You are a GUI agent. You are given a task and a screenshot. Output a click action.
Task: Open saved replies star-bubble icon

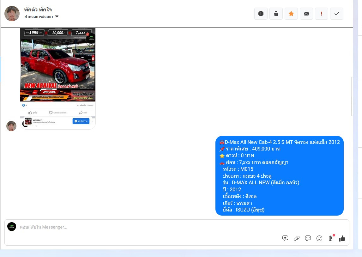(285, 238)
